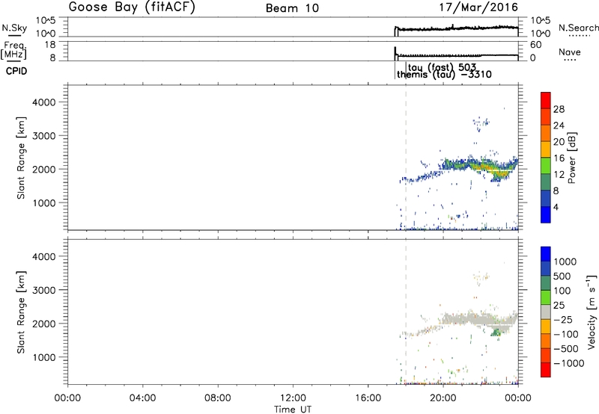Click 'Slant Range [km]' label of velocity panel
This screenshot has width=599, height=414.
pos(21,312)
